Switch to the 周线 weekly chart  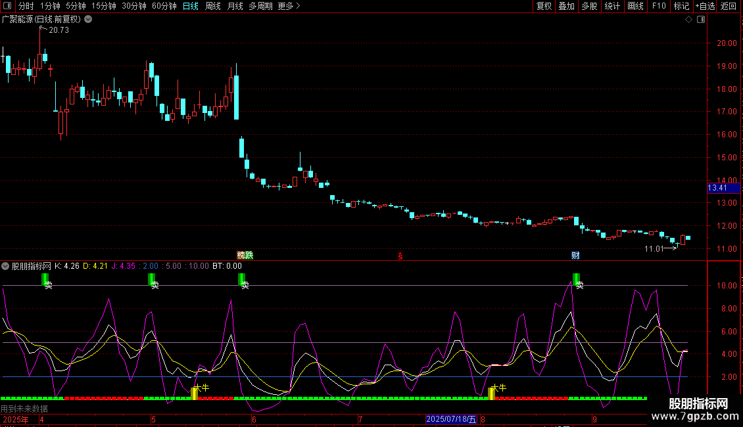point(213,6)
